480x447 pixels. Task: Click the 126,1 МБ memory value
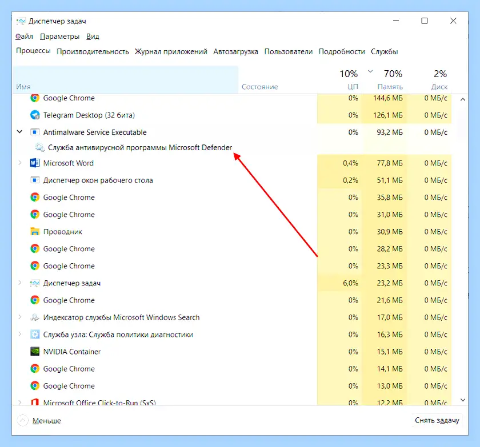point(387,115)
